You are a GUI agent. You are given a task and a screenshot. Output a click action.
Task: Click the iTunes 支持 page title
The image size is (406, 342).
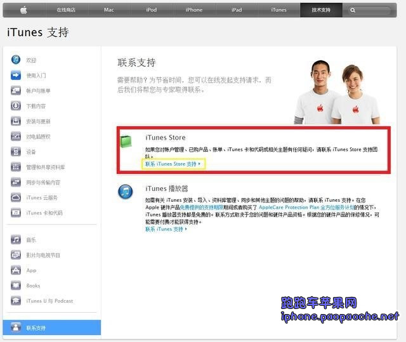click(38, 32)
